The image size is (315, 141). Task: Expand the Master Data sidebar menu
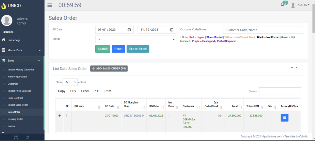[22, 50]
